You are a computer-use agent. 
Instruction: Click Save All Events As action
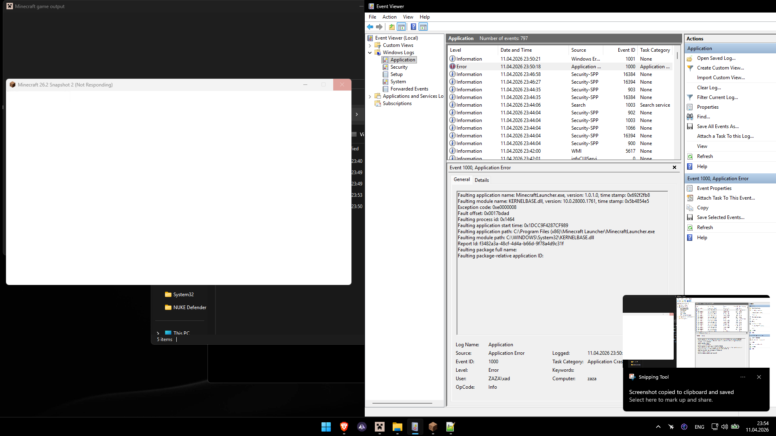tap(717, 126)
